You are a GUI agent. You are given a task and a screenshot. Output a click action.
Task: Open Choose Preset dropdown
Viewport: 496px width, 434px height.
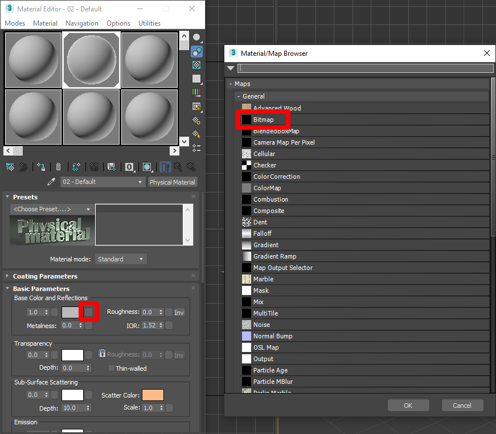click(x=52, y=209)
